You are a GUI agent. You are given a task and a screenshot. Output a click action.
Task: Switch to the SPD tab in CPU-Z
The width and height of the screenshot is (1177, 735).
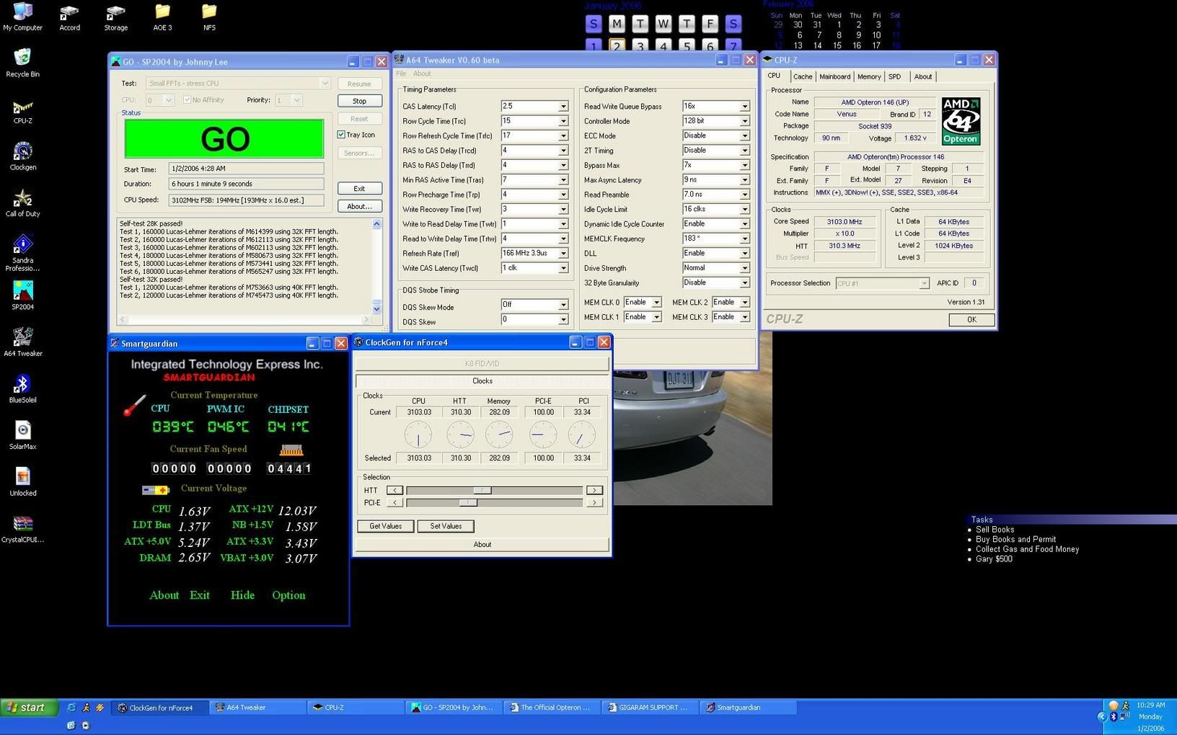coord(894,76)
